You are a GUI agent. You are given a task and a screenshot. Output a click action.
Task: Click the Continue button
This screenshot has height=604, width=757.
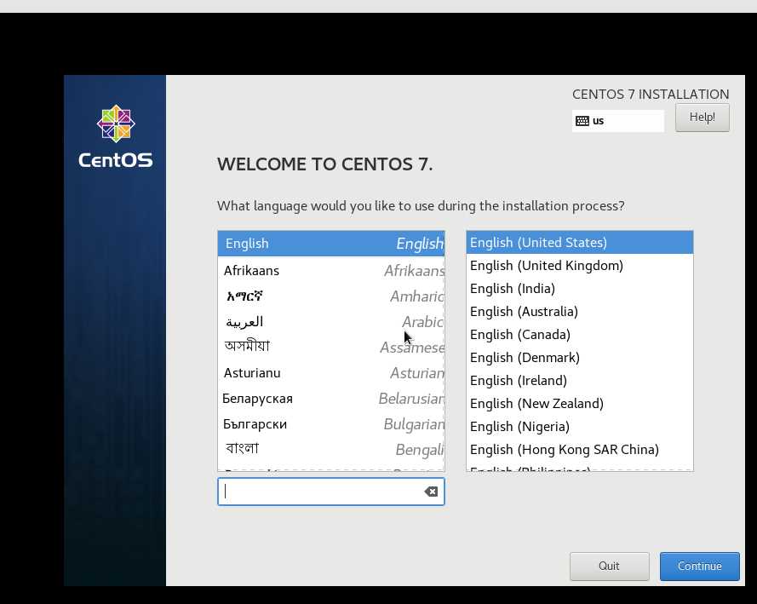700,566
